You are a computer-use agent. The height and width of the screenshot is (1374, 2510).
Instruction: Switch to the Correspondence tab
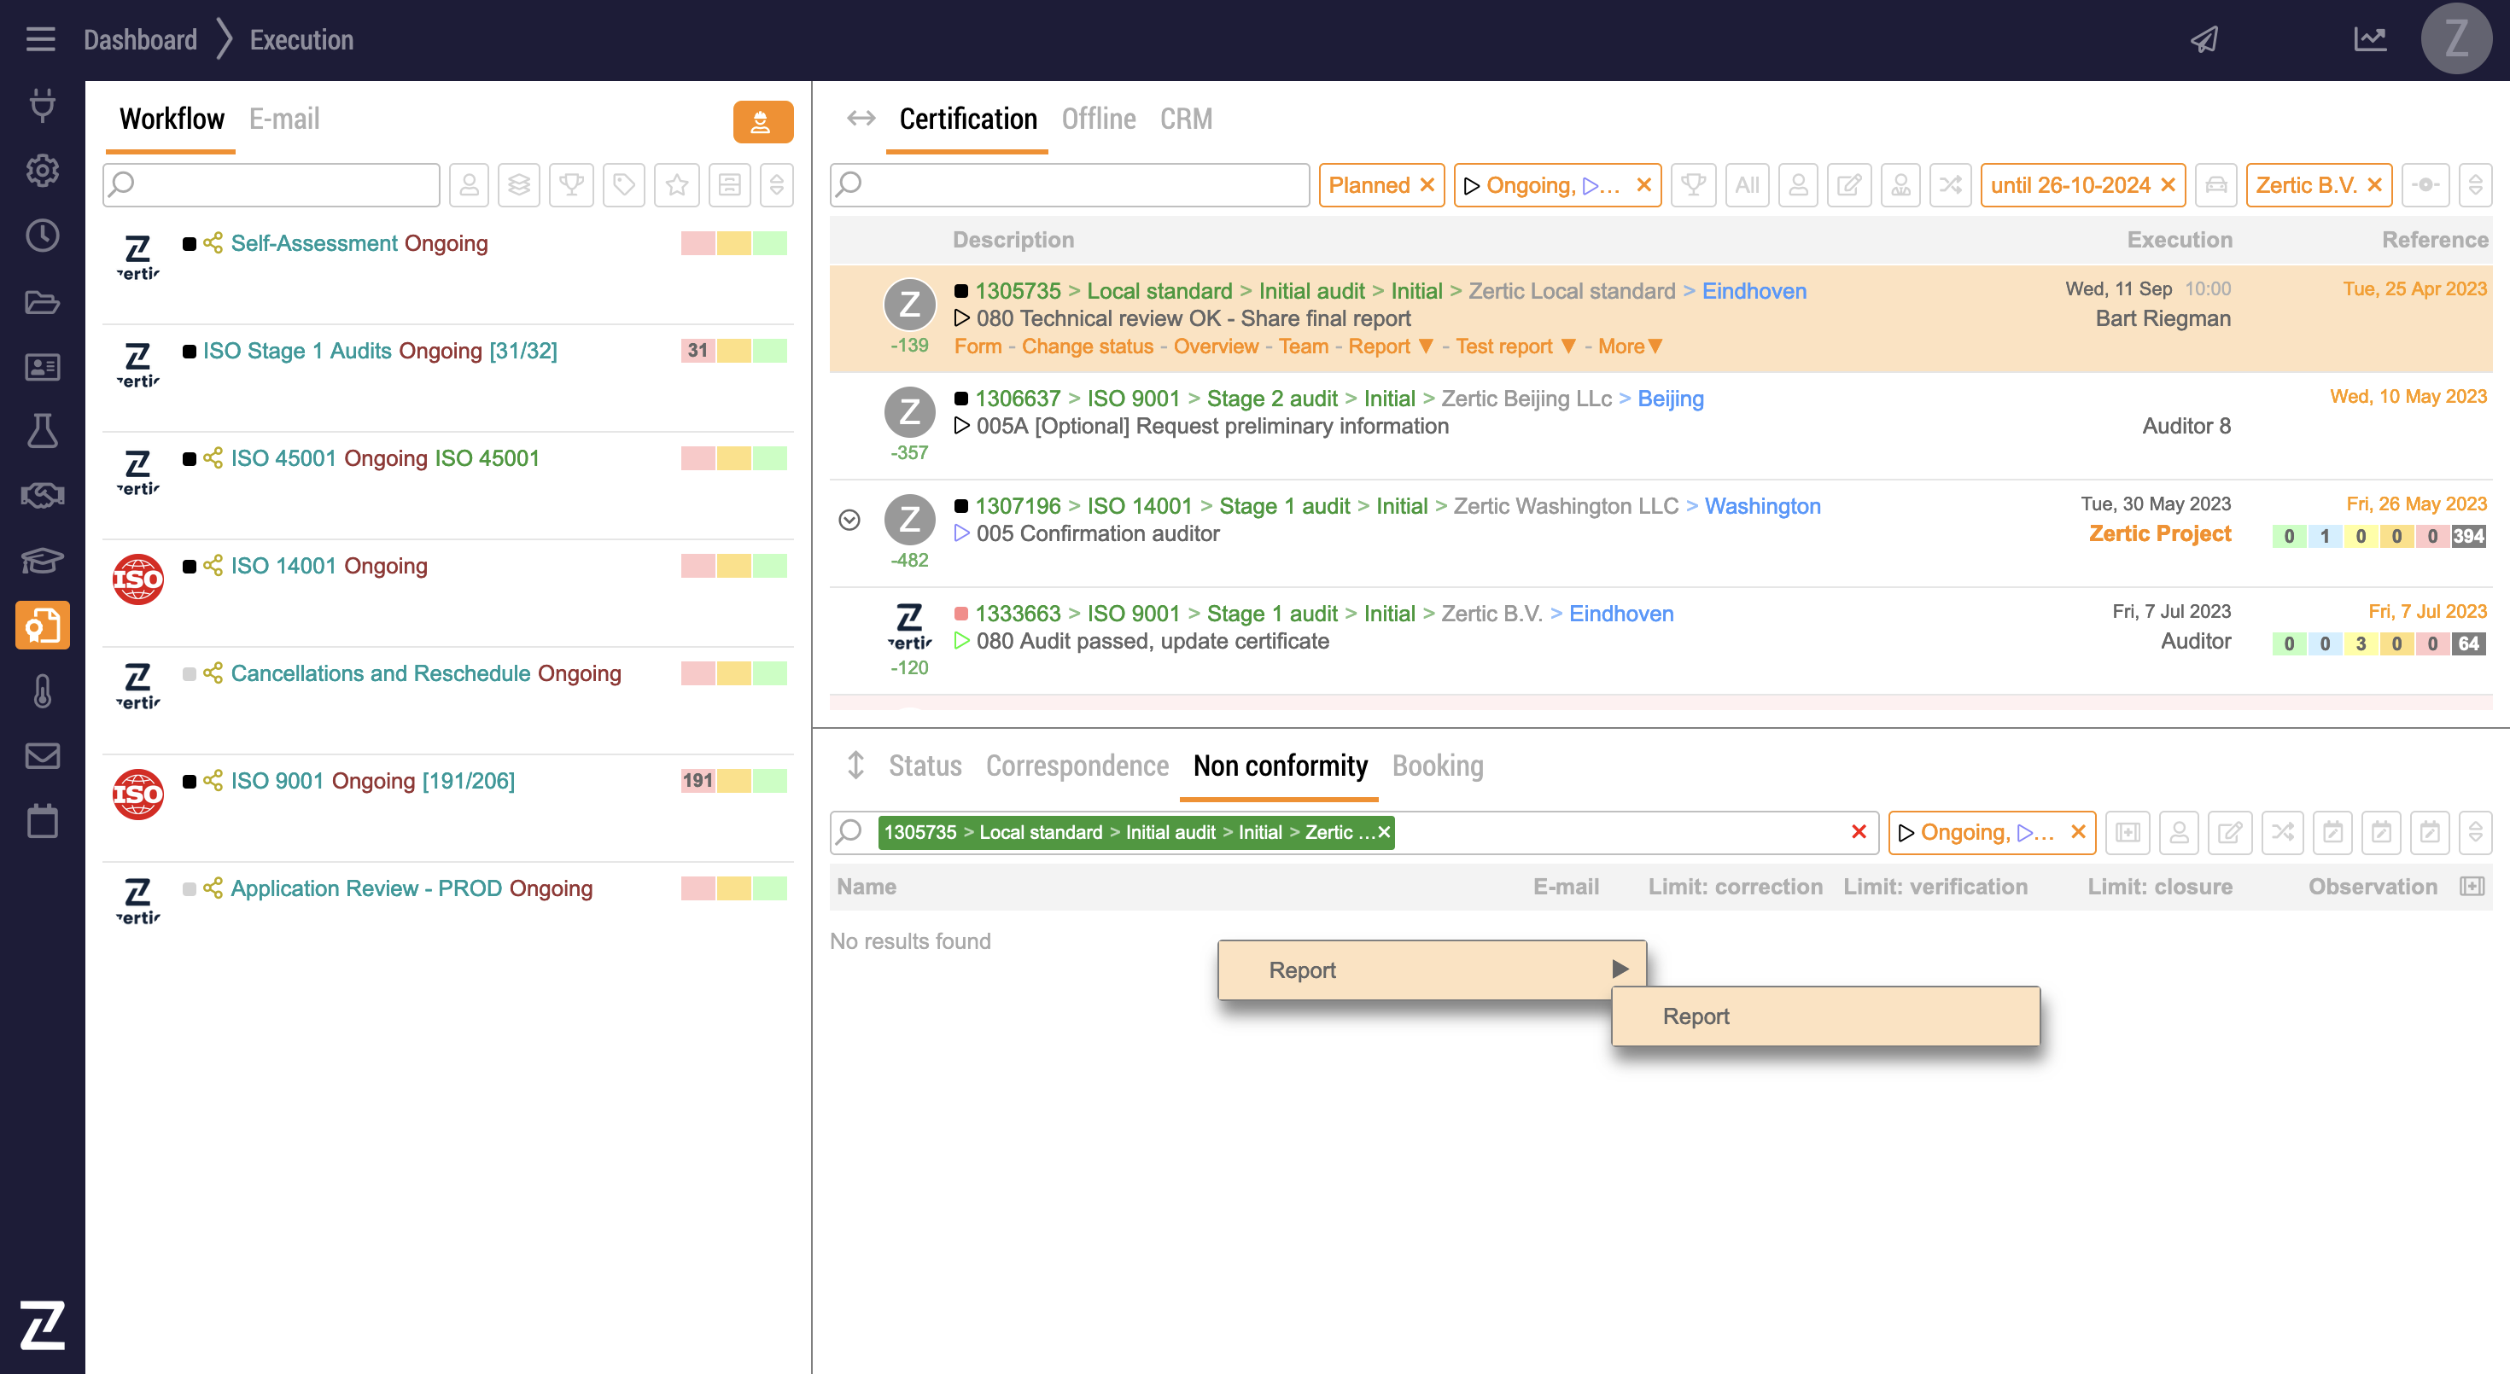(1077, 766)
